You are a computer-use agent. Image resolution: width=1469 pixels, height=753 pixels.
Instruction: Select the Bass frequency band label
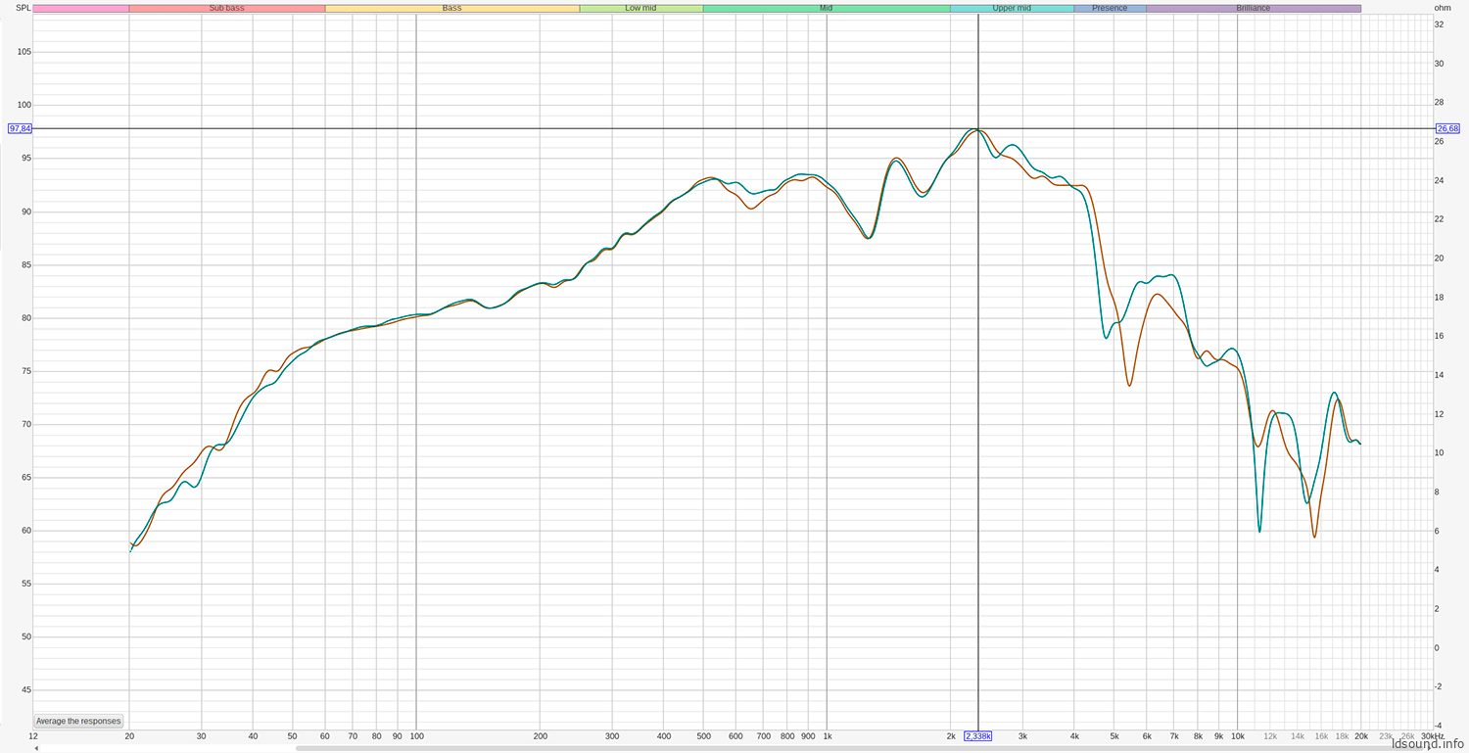tap(451, 8)
